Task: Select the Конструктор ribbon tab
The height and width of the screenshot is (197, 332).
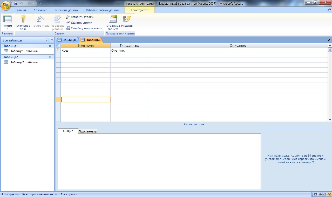Action: pos(140,10)
